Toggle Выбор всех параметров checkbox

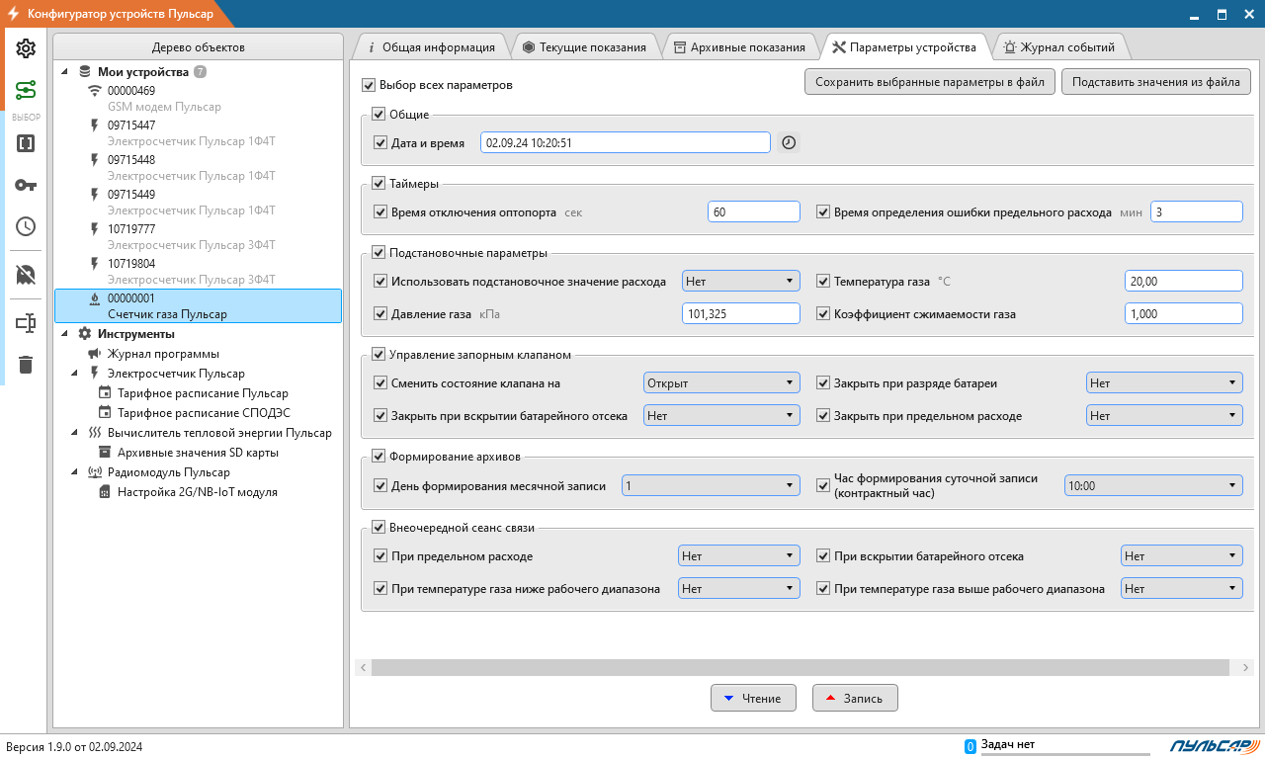tap(370, 85)
